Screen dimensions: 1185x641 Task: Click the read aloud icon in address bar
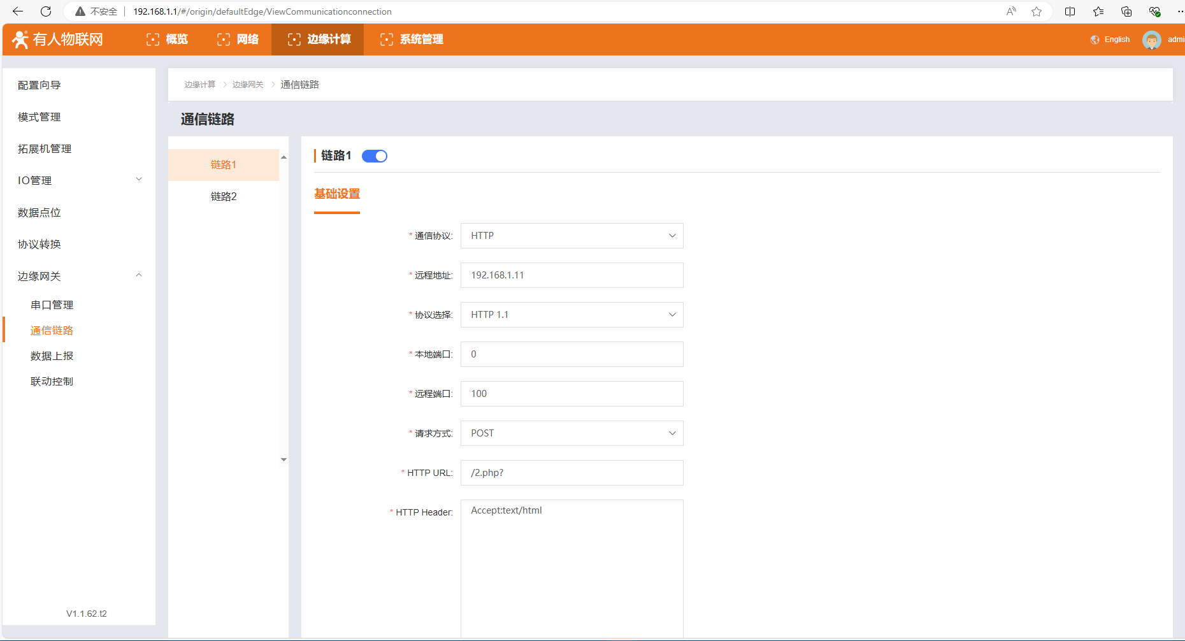(1011, 11)
